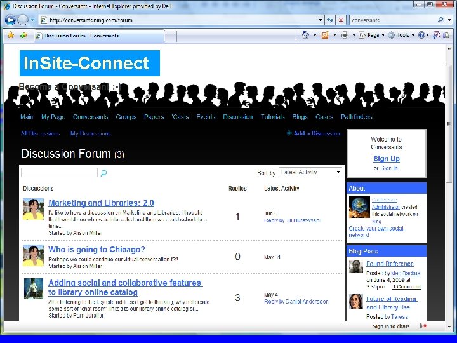The width and height of the screenshot is (457, 343).
Task: Expand the Home button dropdown arrow
Action: pyautogui.click(x=315, y=36)
